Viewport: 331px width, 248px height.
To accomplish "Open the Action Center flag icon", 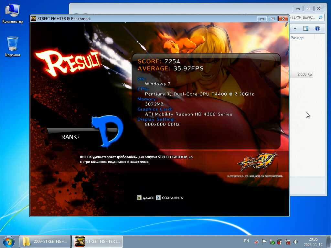I will [x=264, y=242].
